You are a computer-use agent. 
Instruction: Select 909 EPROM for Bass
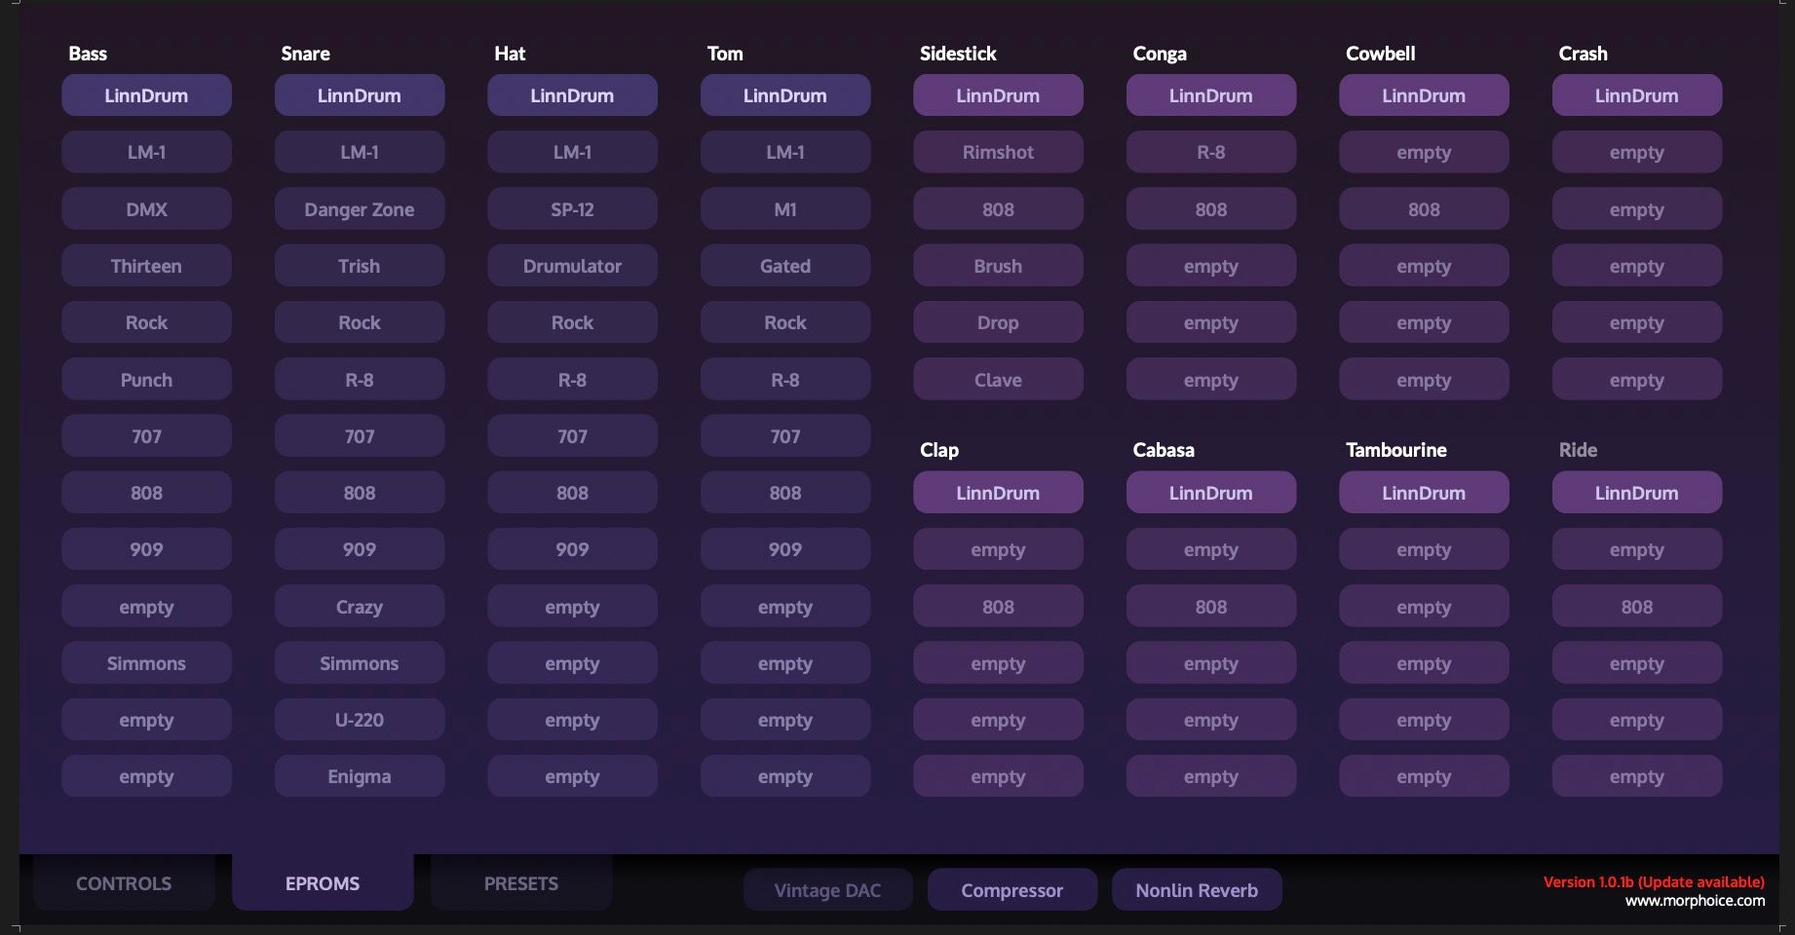pyautogui.click(x=146, y=549)
